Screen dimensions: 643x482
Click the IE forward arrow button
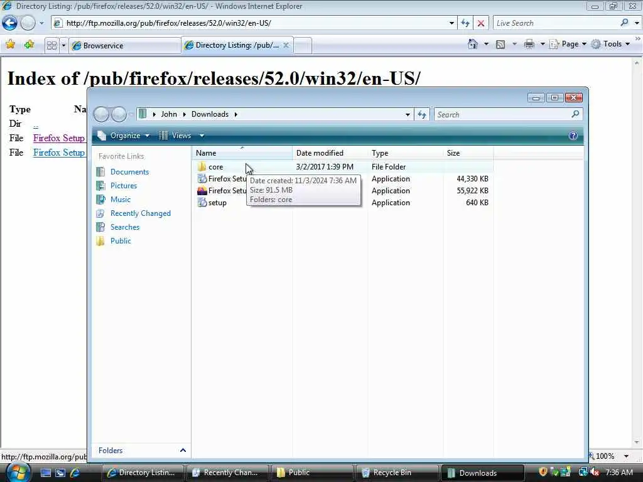28,23
